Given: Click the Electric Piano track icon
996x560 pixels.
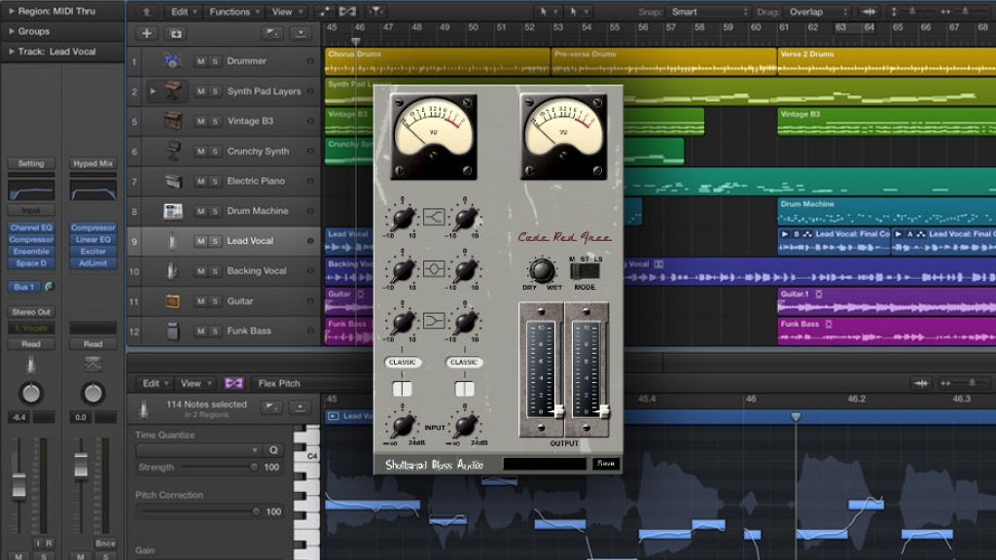Looking at the screenshot, I should click(x=172, y=181).
